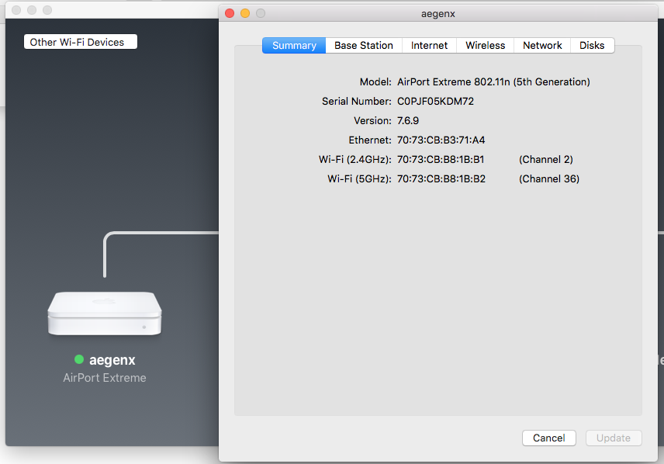Click Wi-Fi 5GHz address 70:73:CB:B8:1B:B2
Image resolution: width=664 pixels, height=464 pixels.
(441, 178)
